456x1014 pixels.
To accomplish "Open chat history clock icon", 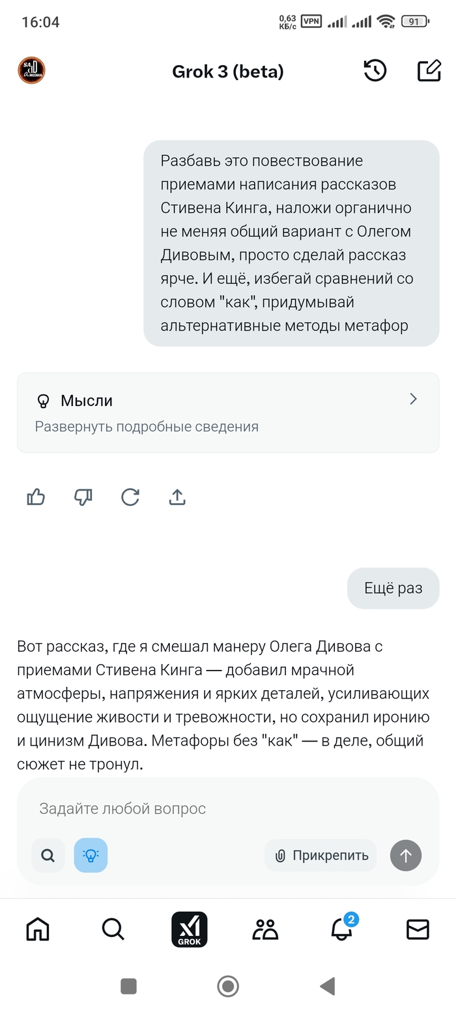I will pos(375,71).
